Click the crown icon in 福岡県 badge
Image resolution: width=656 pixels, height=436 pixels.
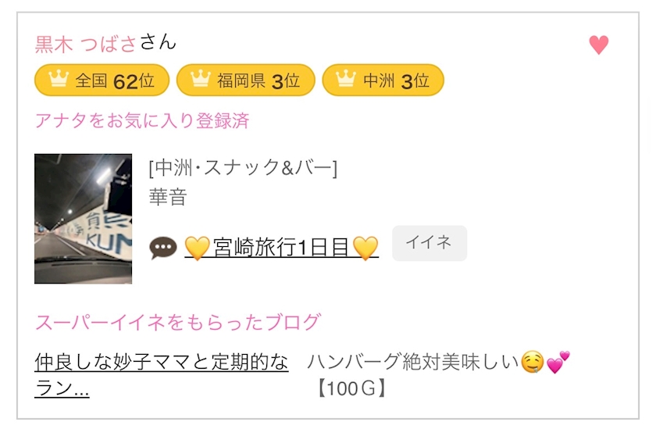click(201, 80)
